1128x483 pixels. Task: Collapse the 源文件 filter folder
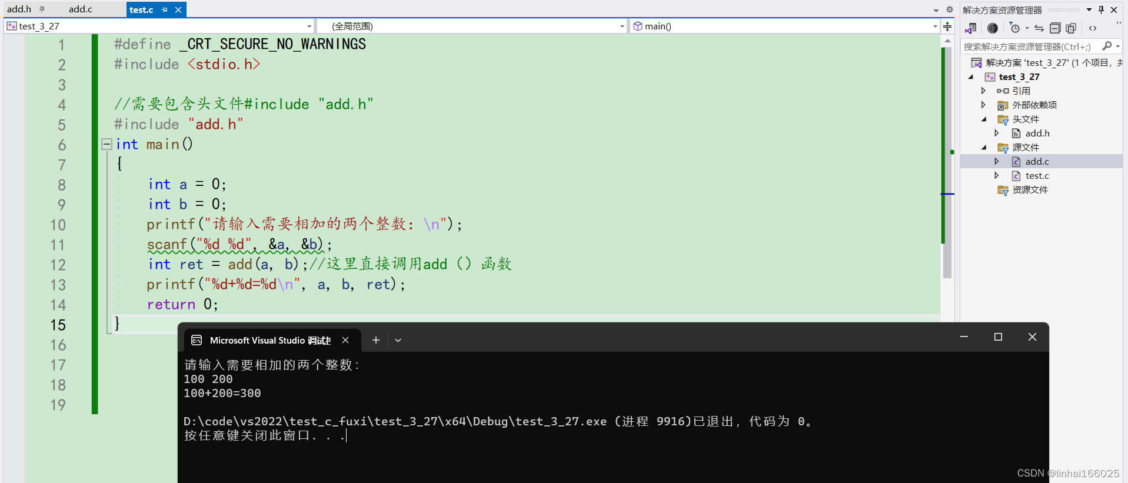(x=984, y=147)
